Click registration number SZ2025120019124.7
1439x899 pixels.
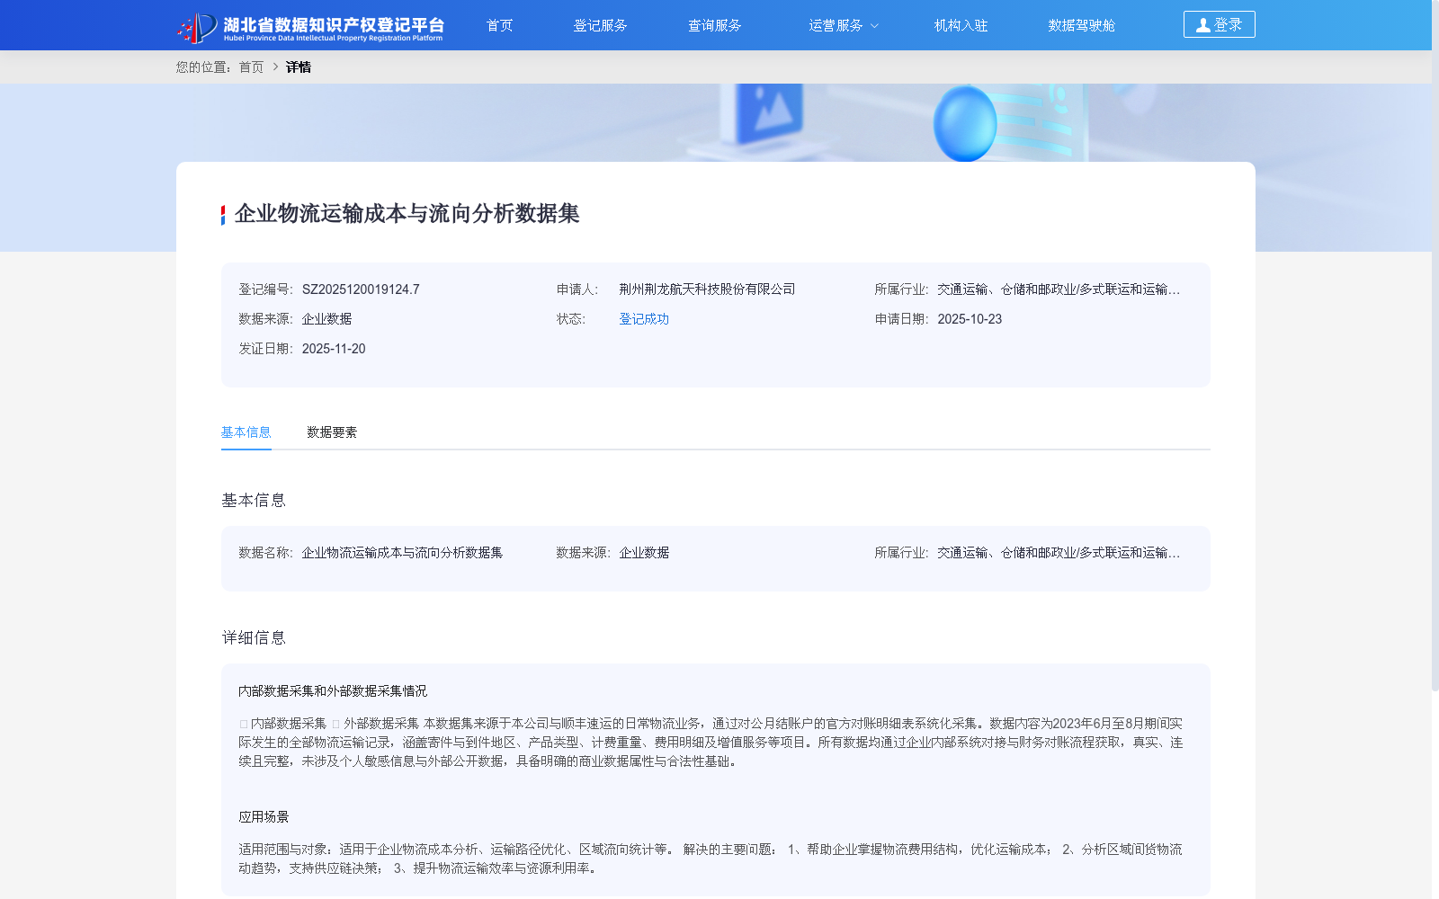[x=361, y=289]
